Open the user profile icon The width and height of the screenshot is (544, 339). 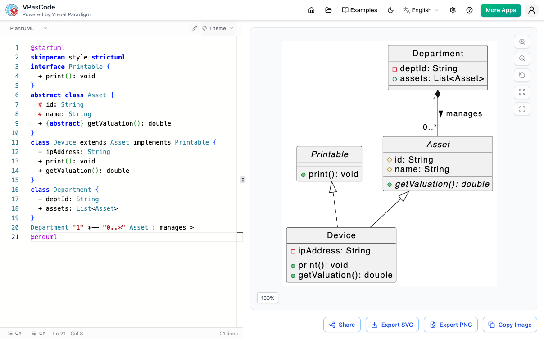pos(532,10)
